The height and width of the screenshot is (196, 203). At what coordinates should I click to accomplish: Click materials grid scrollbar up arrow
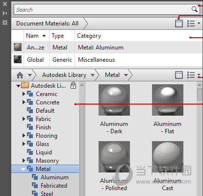point(200,85)
